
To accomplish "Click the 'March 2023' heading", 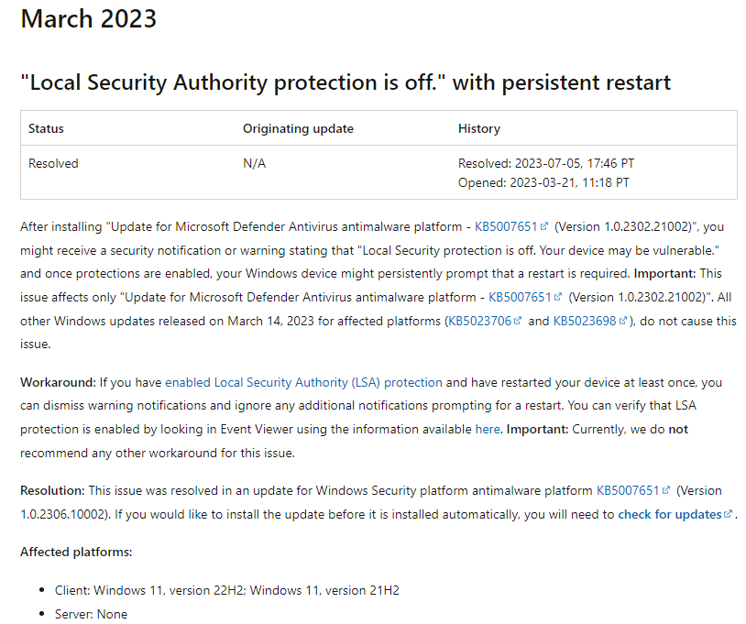I will (89, 18).
